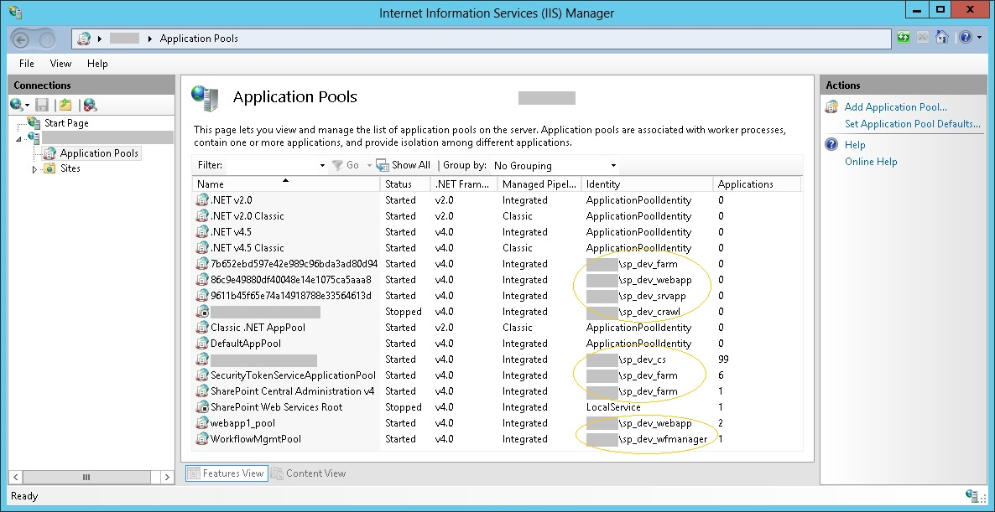Click the Up folder icon in Connections
The width and height of the screenshot is (995, 512).
click(65, 106)
